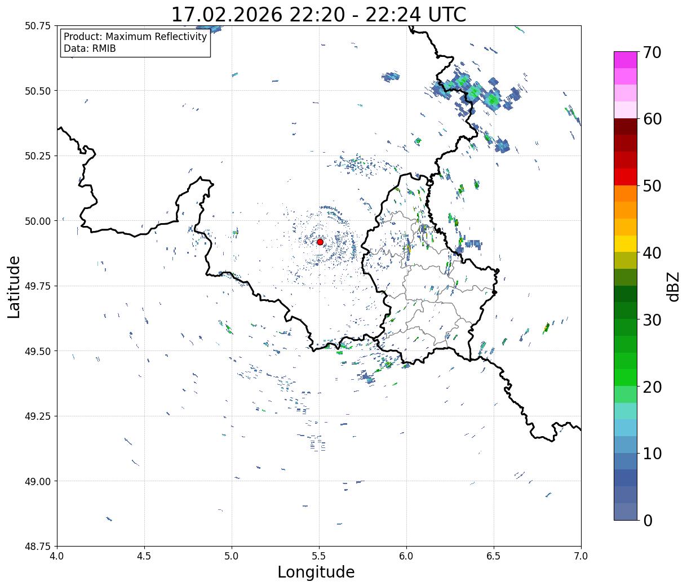Click the longitude tick label 6.0
The width and height of the screenshot is (687, 586).
[x=406, y=556]
